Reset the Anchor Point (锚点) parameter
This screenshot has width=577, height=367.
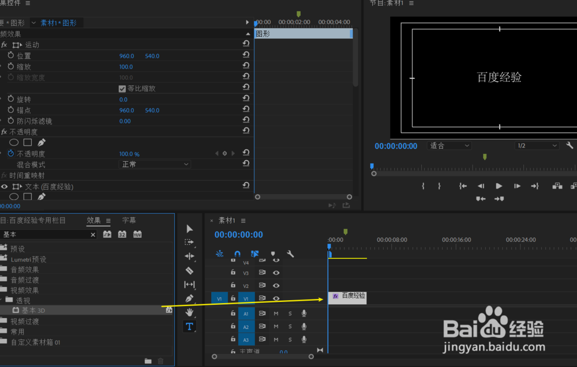coord(246,109)
